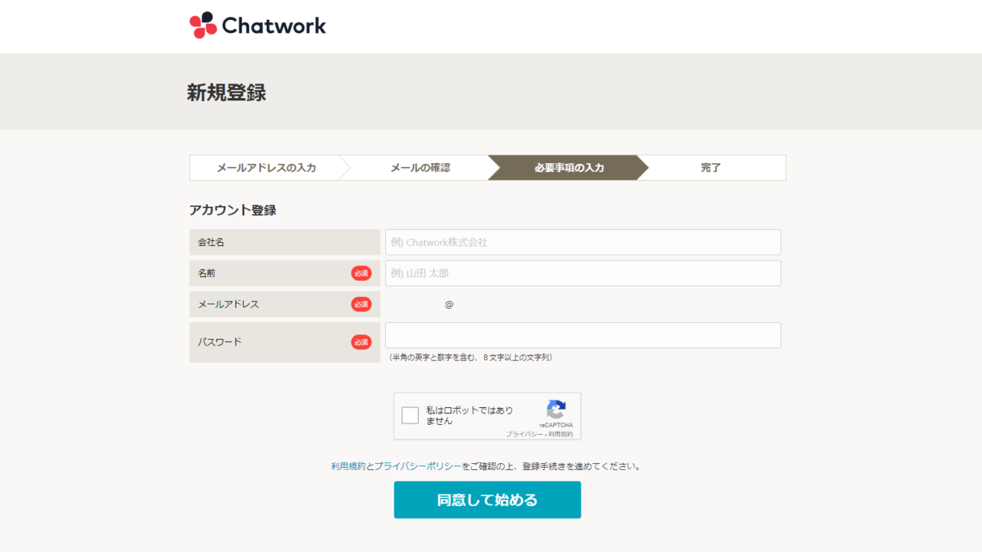Open reCAPTCHA 利用規約 link
Viewport: 982px width, 552px height.
tap(561, 434)
